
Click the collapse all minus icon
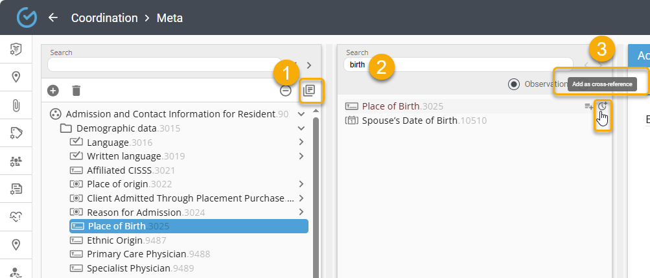286,91
